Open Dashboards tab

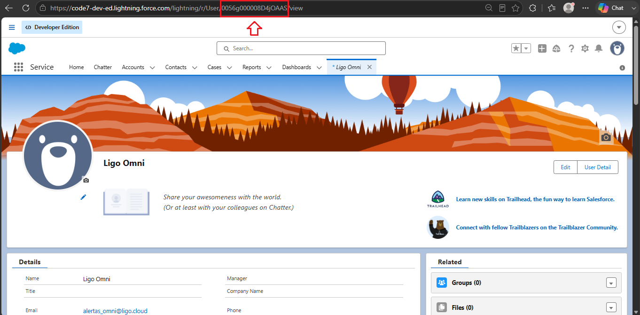[297, 67]
